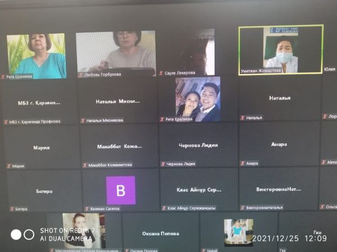Screen dimensions: 337x252
Task: Click purple B avatar of Валихан Сагитов
Action: [121, 190]
